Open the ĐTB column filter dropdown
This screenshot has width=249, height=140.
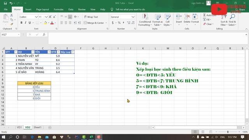[58, 52]
